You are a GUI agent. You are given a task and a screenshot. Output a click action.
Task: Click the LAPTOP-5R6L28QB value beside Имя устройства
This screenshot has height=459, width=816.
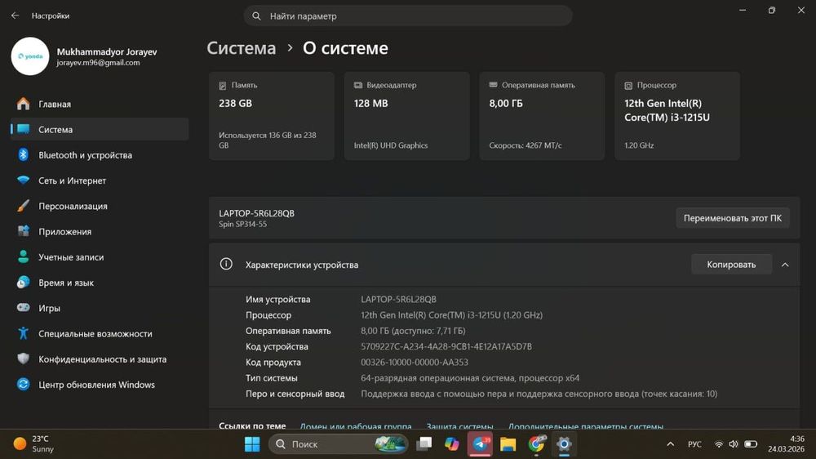399,300
